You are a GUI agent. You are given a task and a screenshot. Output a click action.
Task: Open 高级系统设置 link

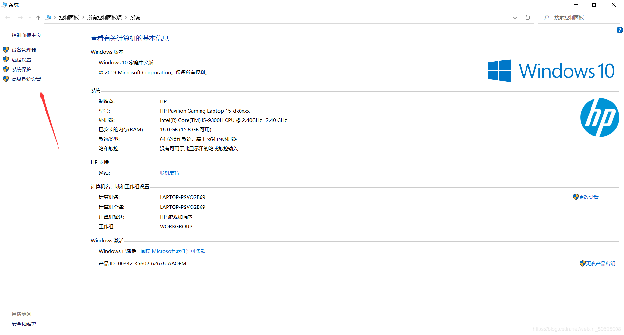tap(26, 79)
